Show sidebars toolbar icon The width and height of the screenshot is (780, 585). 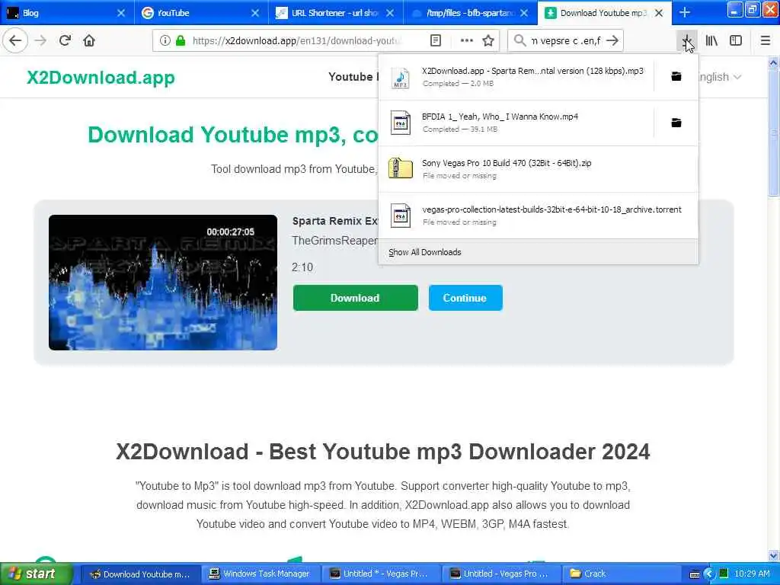[736, 41]
